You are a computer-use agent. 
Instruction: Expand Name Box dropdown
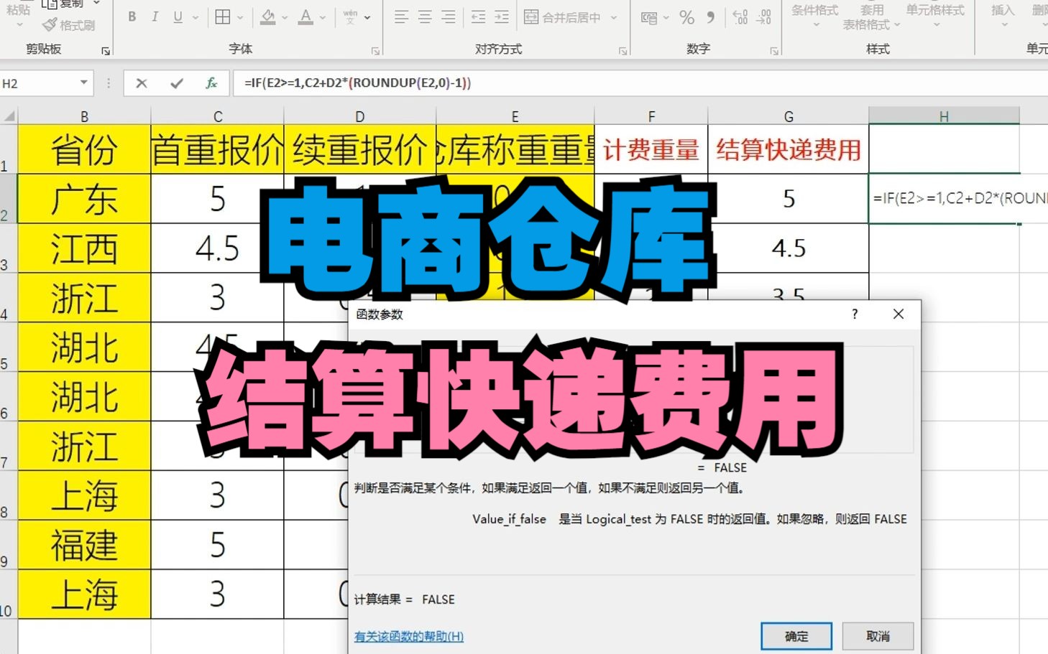84,83
